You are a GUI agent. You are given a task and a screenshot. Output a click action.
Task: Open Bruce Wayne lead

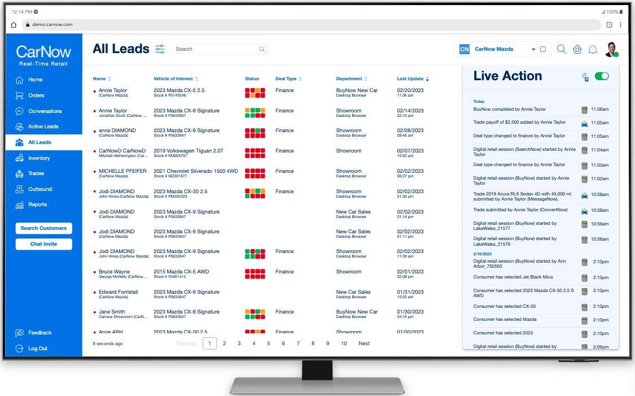[x=114, y=272]
